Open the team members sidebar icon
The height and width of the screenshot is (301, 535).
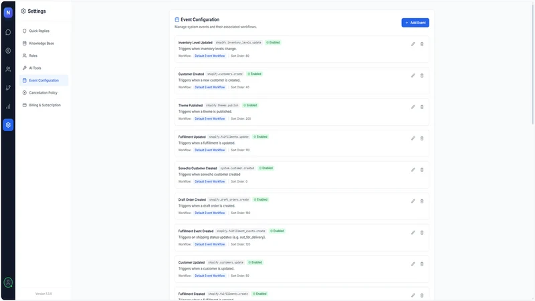[x=8, y=70]
